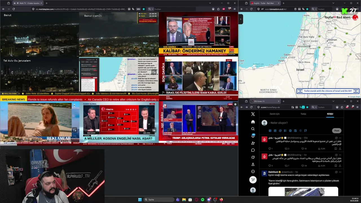Image resolution: width=361 pixels, height=203 pixels.
Task: Click the taskbar Suche search box
Action: pyautogui.click(x=159, y=200)
